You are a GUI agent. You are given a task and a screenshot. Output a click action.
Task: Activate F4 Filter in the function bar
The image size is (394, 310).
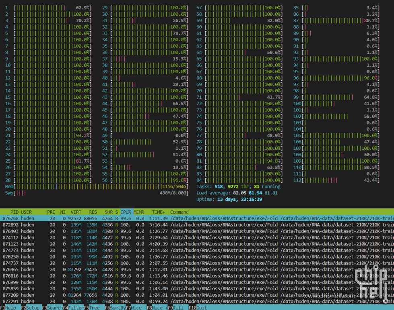(x=73, y=308)
